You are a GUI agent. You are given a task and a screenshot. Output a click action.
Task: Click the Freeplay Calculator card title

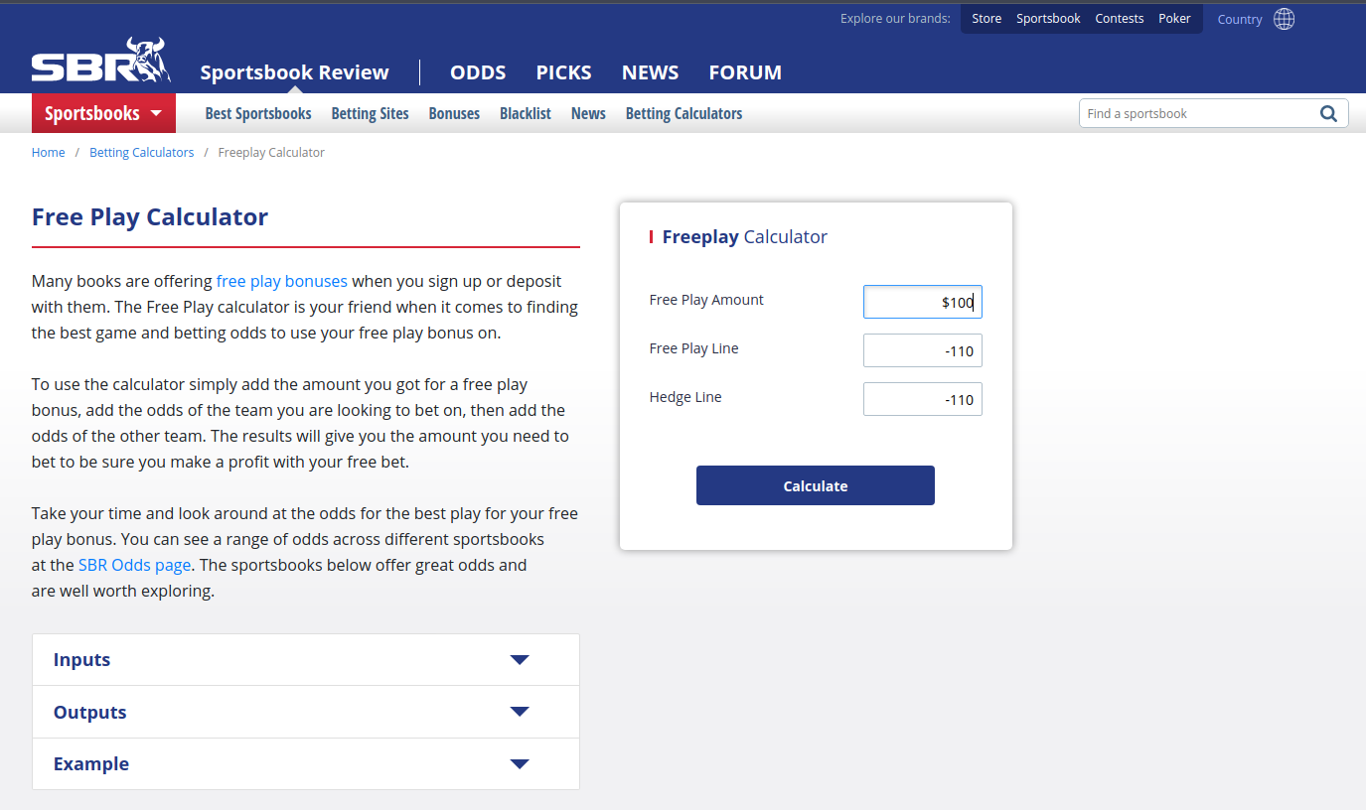point(744,236)
